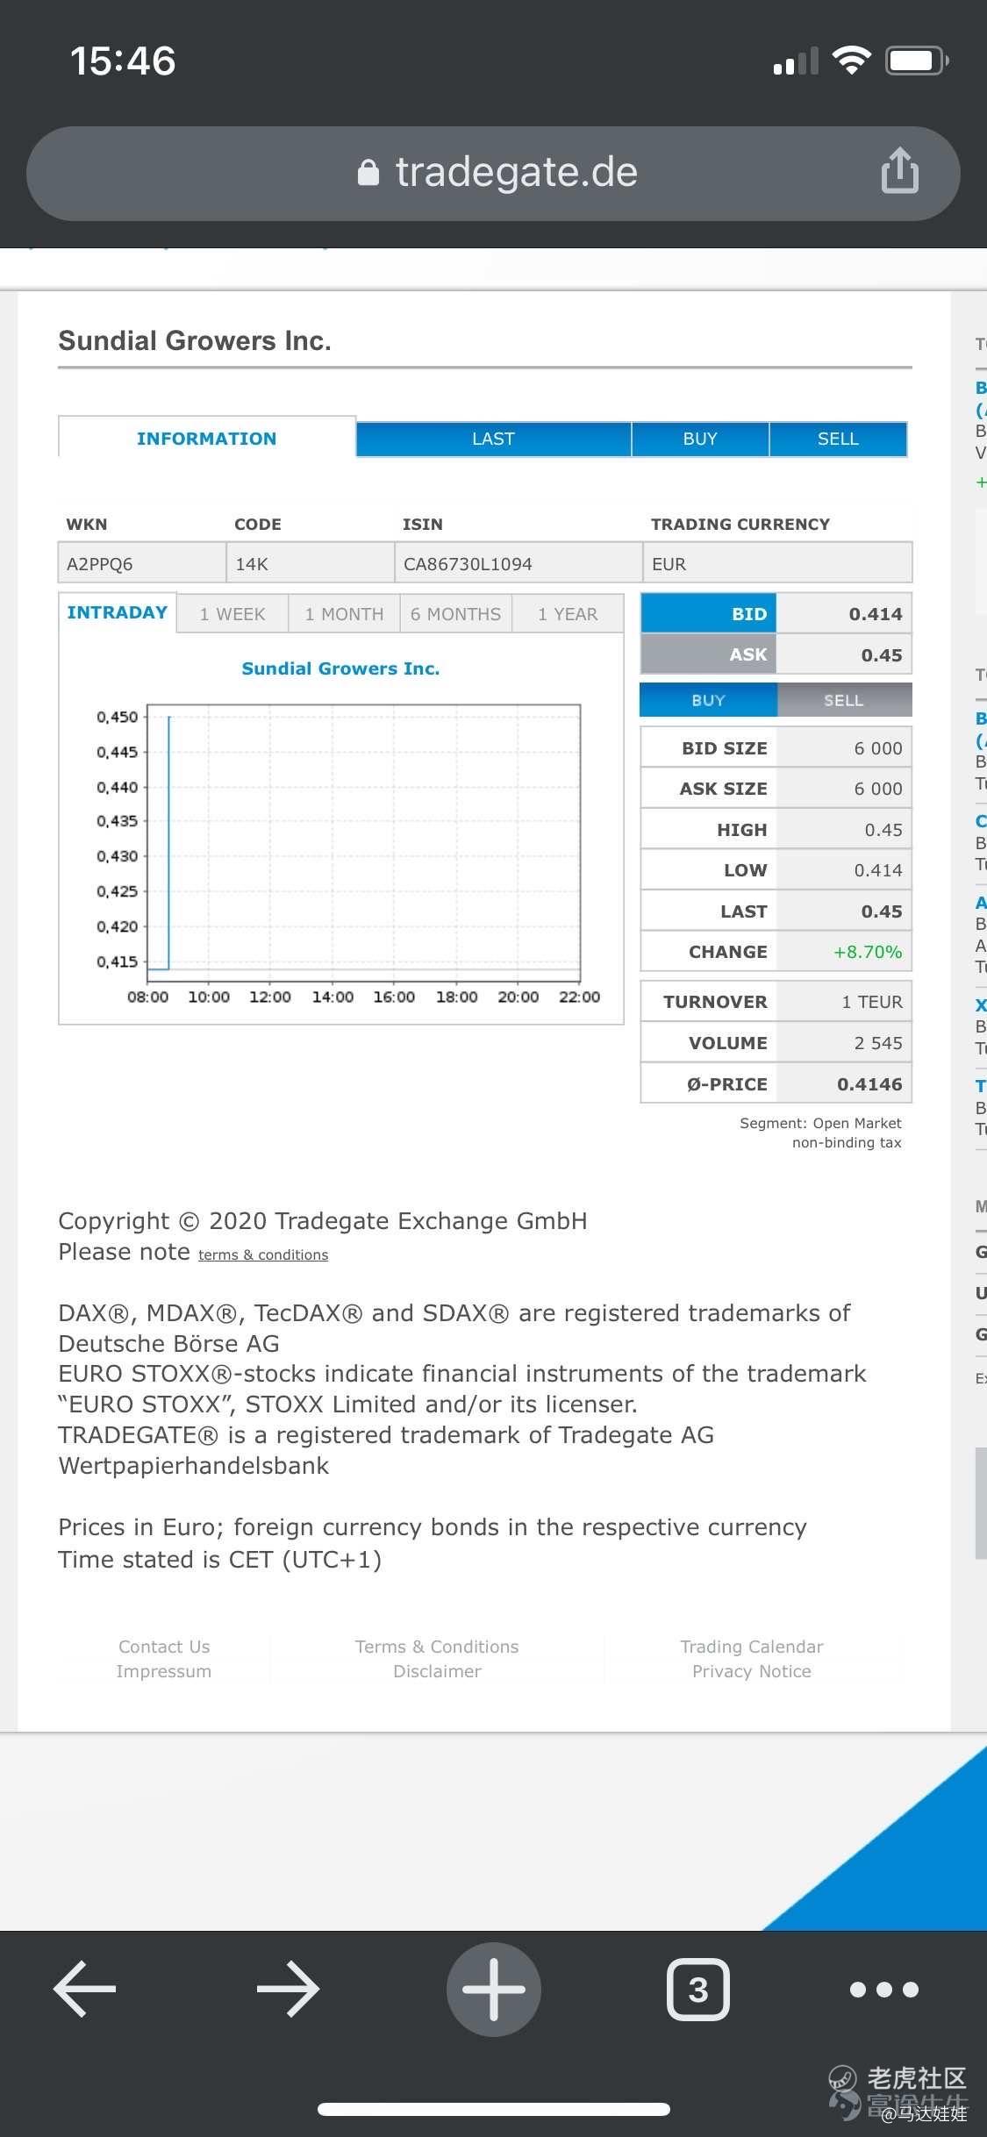The height and width of the screenshot is (2137, 987).
Task: Tap the SELL button under ASK
Action: click(x=844, y=700)
